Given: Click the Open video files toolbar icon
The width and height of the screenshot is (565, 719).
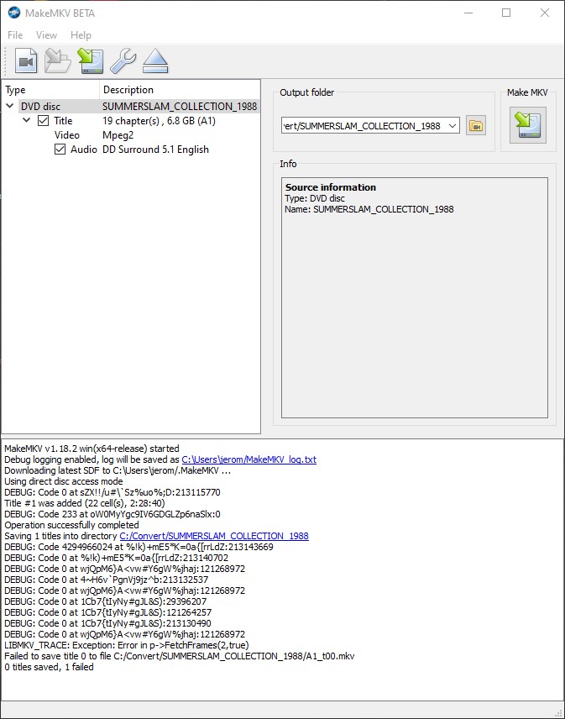Looking at the screenshot, I should [x=26, y=60].
